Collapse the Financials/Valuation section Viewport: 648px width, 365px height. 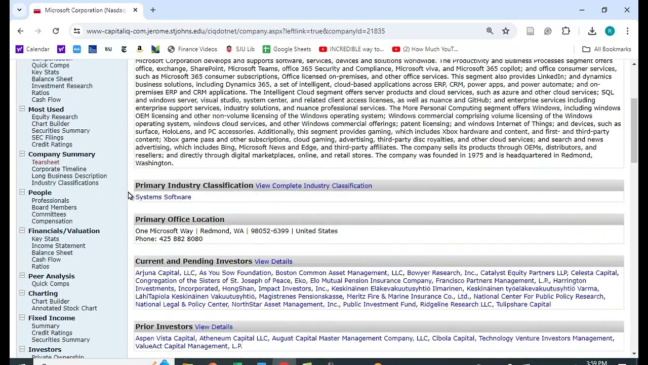22,230
